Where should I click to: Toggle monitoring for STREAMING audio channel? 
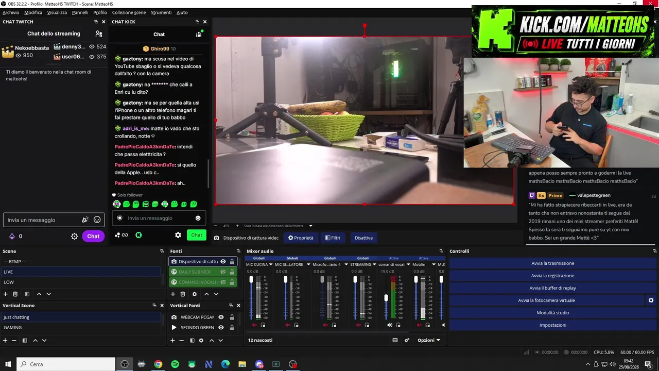pyautogui.click(x=367, y=325)
